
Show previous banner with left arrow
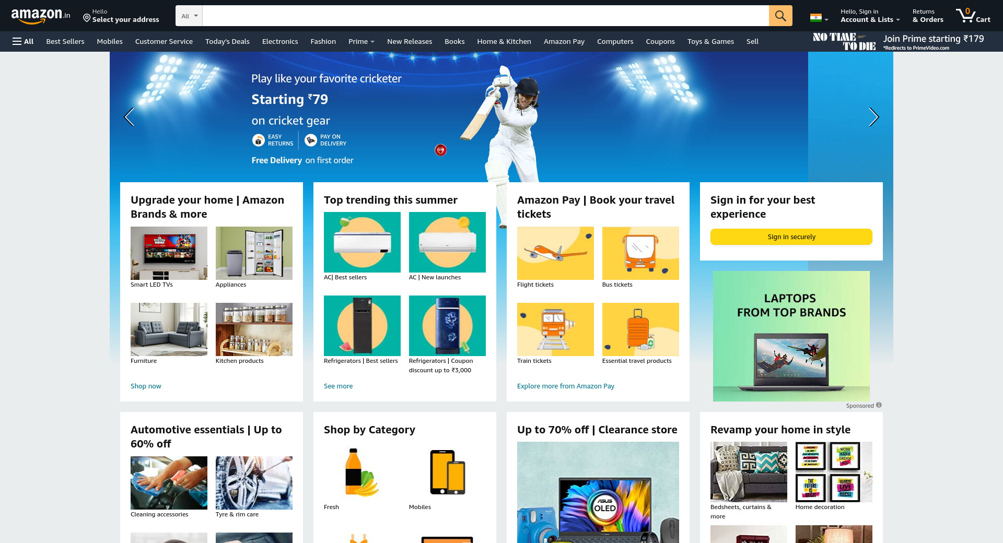129,117
